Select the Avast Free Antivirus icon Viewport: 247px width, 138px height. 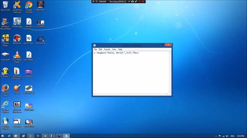coord(17,7)
